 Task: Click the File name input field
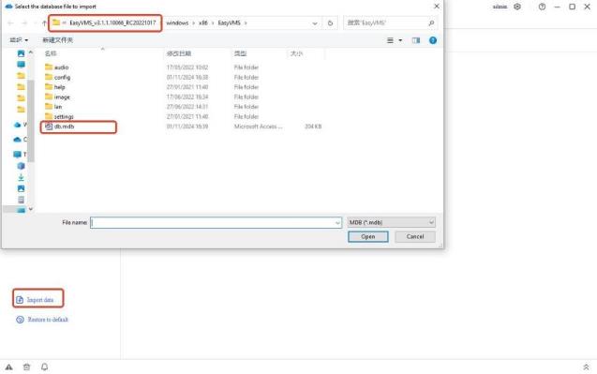[216, 222]
